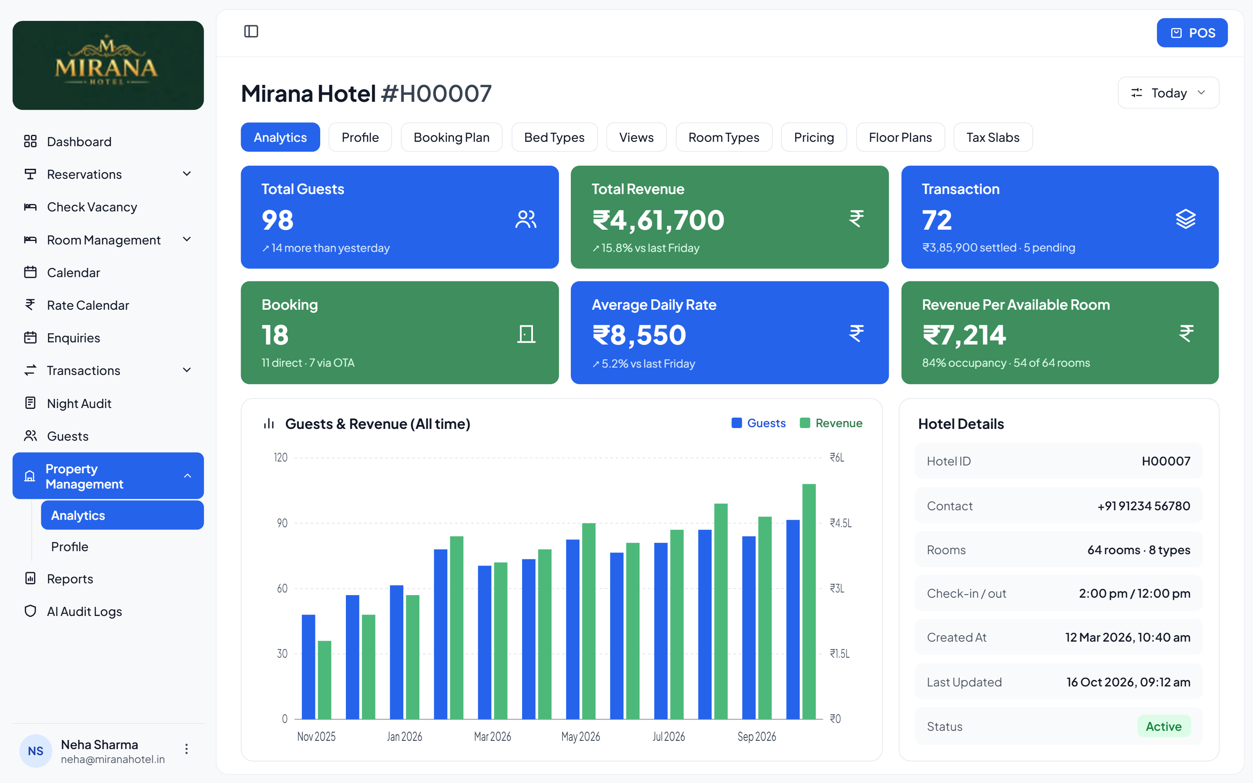This screenshot has height=783, width=1253.
Task: Expand the Reservations chevron
Action: (x=187, y=174)
